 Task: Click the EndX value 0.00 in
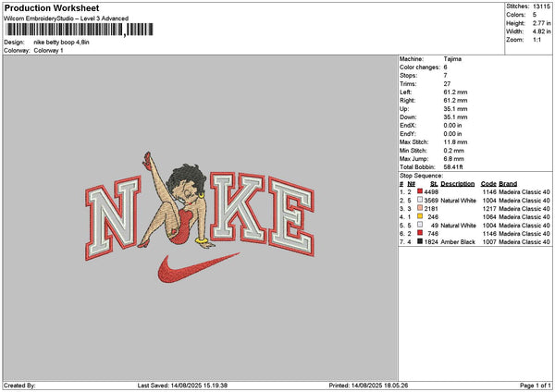[452, 126]
